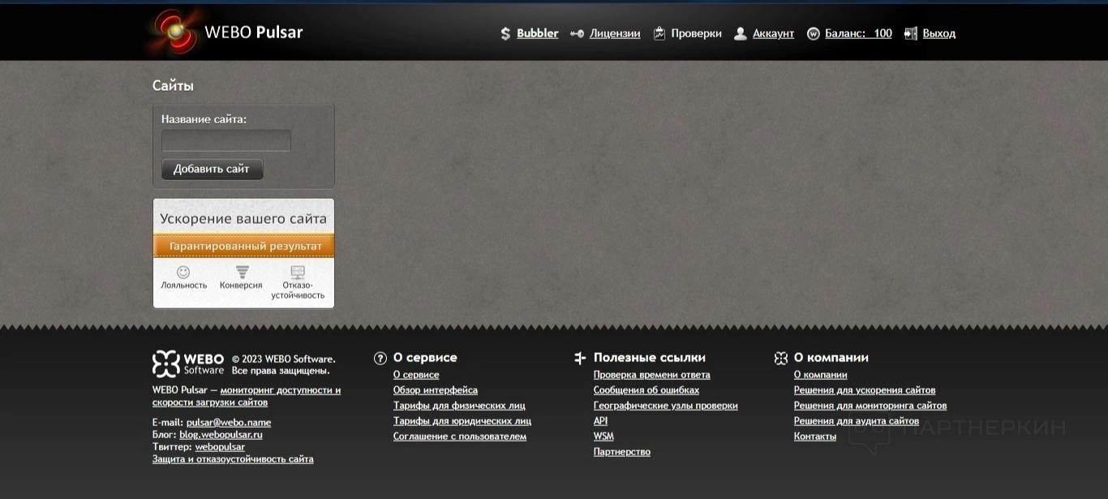This screenshot has height=499, width=1108.
Task: Click the icon beside Полезные ссылки heading
Action: coord(580,358)
